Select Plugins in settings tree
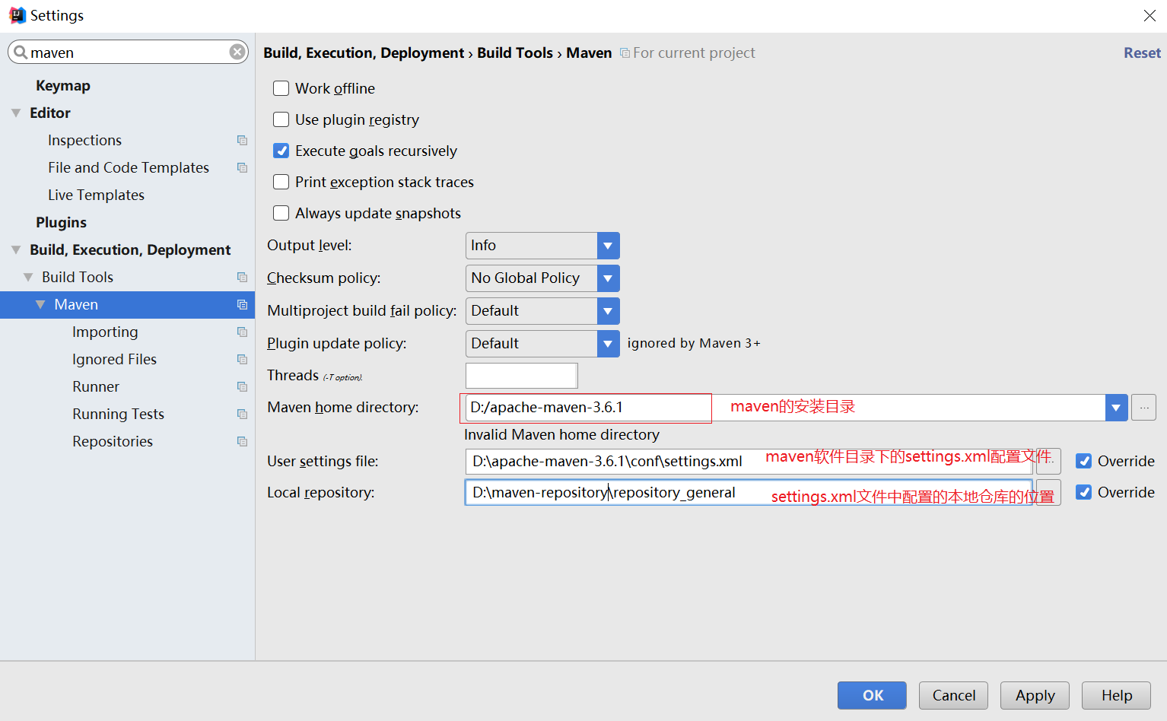The image size is (1167, 721). coord(61,222)
